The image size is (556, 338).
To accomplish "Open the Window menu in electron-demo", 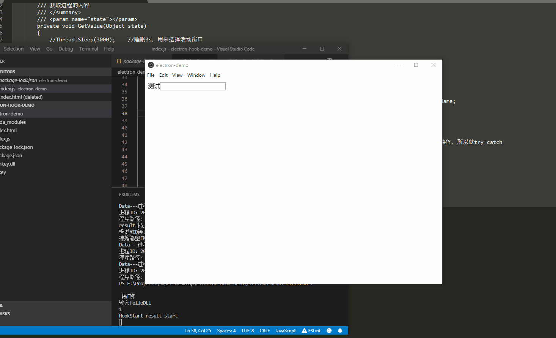I will coord(196,75).
